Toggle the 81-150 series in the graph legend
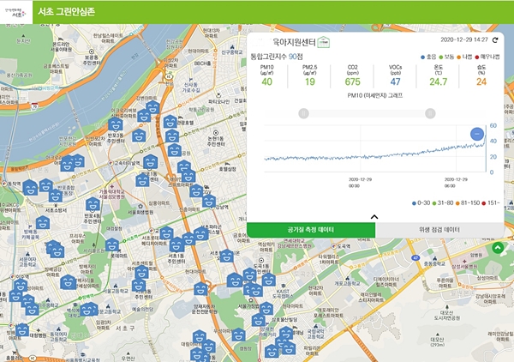The height and width of the screenshot is (362, 514). coord(469,203)
